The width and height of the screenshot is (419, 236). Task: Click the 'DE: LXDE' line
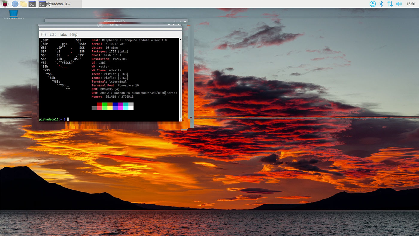click(x=98, y=63)
